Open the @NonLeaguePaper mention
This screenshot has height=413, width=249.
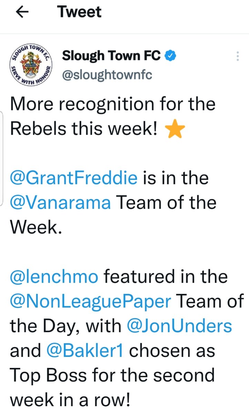point(90,302)
